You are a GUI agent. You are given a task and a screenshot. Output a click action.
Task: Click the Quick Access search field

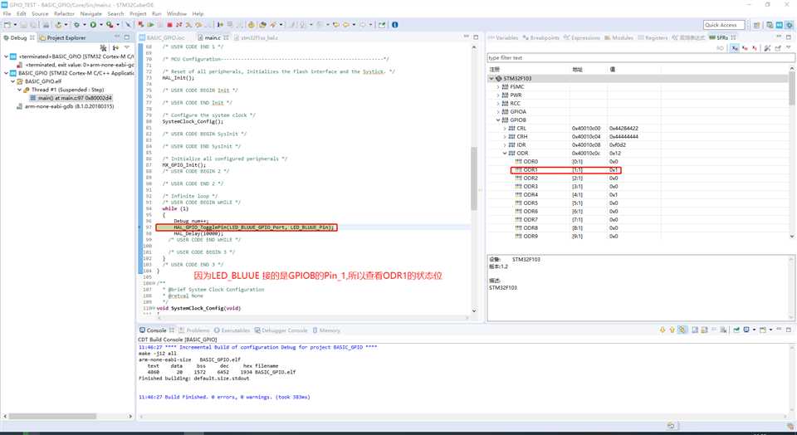point(724,25)
